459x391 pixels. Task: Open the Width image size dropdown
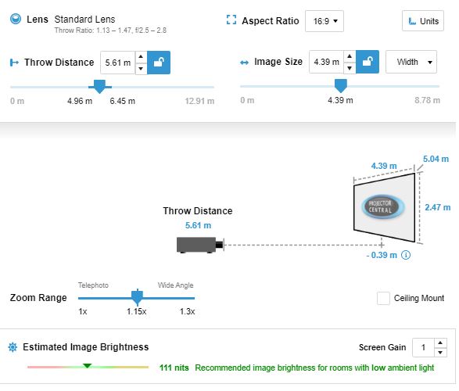point(411,62)
